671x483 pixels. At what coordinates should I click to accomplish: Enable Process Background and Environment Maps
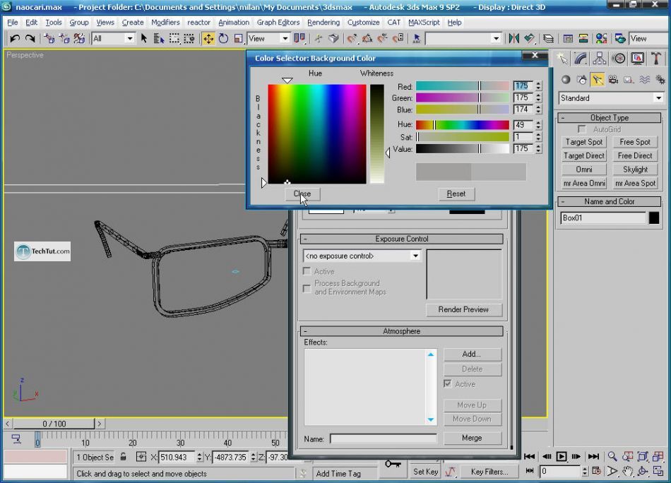307,287
